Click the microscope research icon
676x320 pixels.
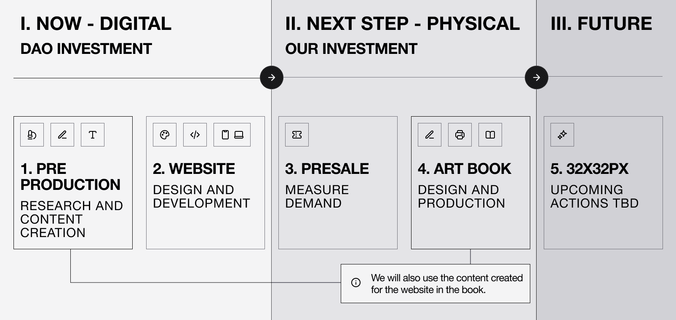32,135
